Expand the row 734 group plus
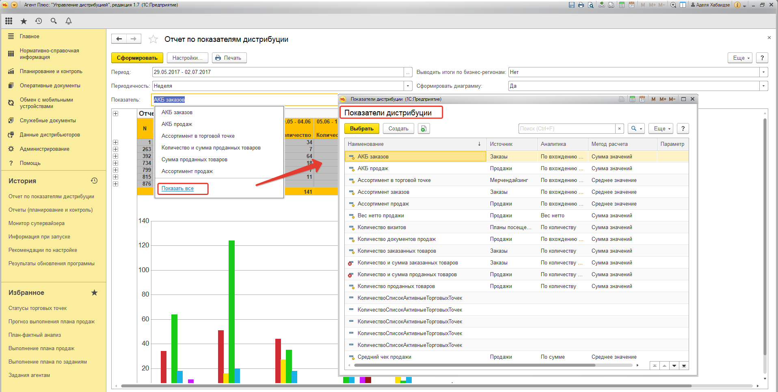 [x=116, y=163]
